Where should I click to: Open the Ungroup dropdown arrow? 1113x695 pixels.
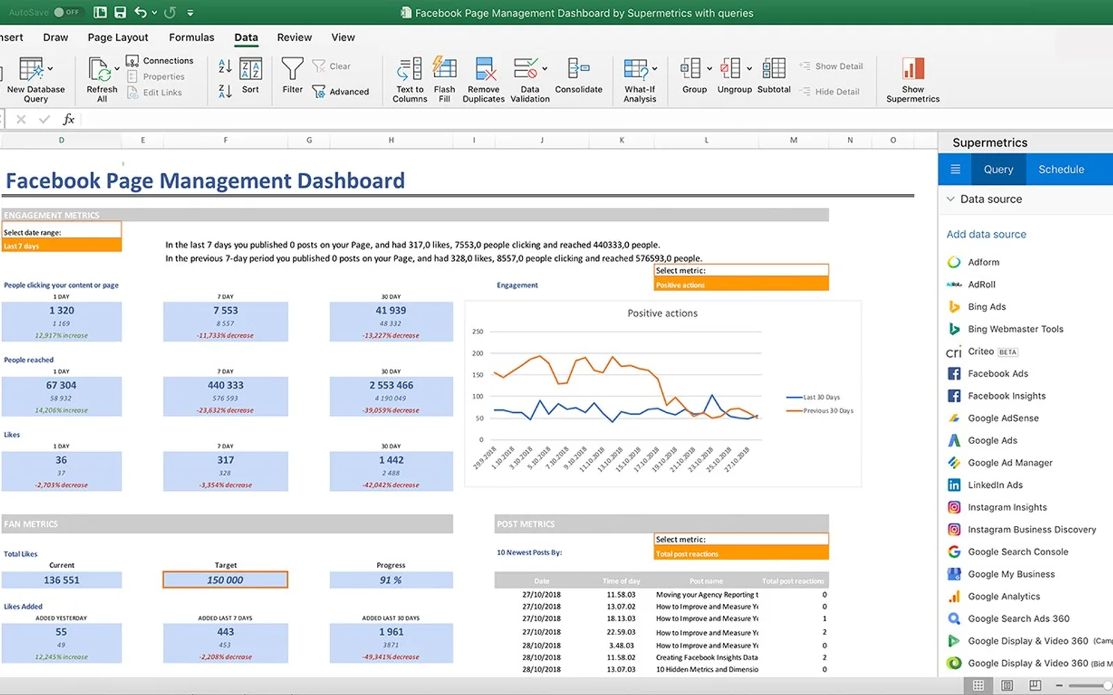[x=748, y=69]
